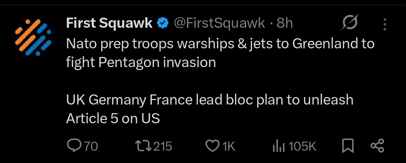Click the 215 reposts count
The width and height of the screenshot is (406, 163).
coord(162,146)
